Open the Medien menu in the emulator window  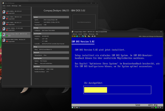click(85, 34)
